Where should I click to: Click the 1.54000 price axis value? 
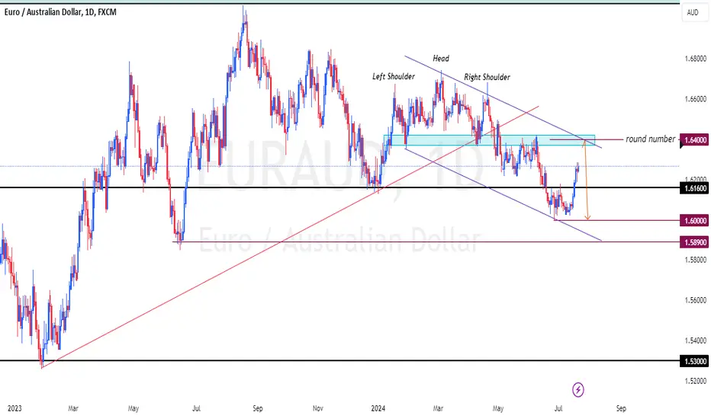click(695, 341)
